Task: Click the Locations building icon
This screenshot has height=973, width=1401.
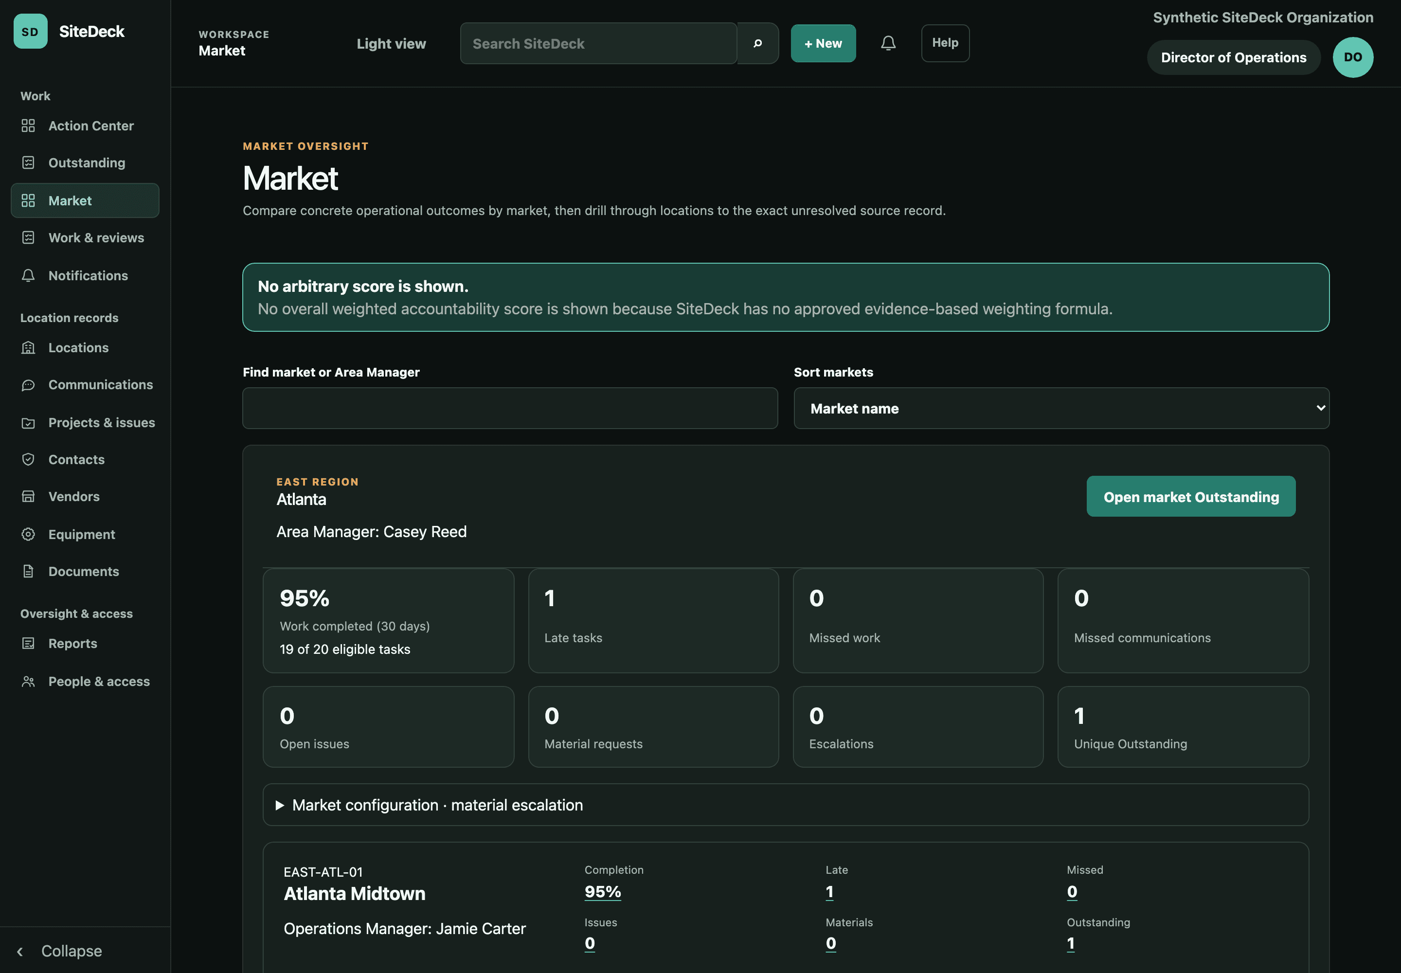Action: 28,347
